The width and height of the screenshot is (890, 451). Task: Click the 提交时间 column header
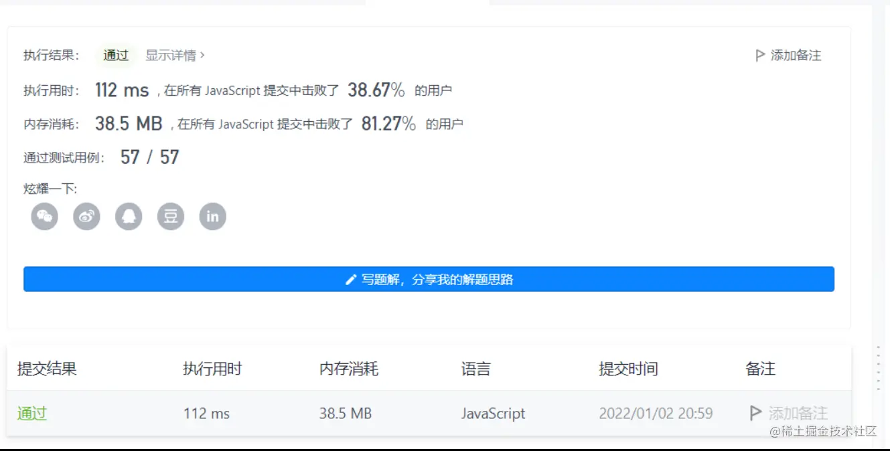pyautogui.click(x=628, y=369)
